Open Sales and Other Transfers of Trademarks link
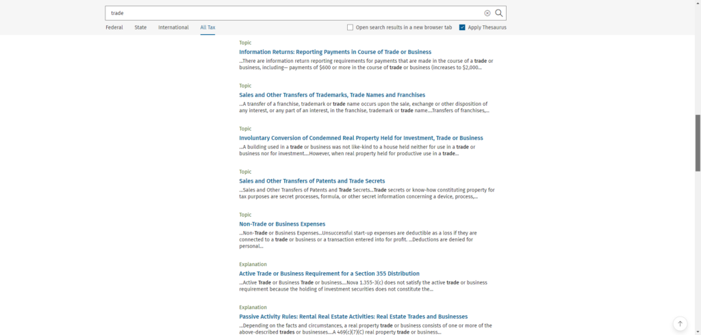This screenshot has width=701, height=335. [x=332, y=95]
